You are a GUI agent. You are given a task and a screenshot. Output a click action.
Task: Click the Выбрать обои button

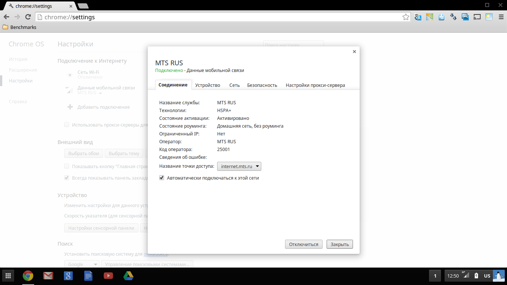click(84, 153)
